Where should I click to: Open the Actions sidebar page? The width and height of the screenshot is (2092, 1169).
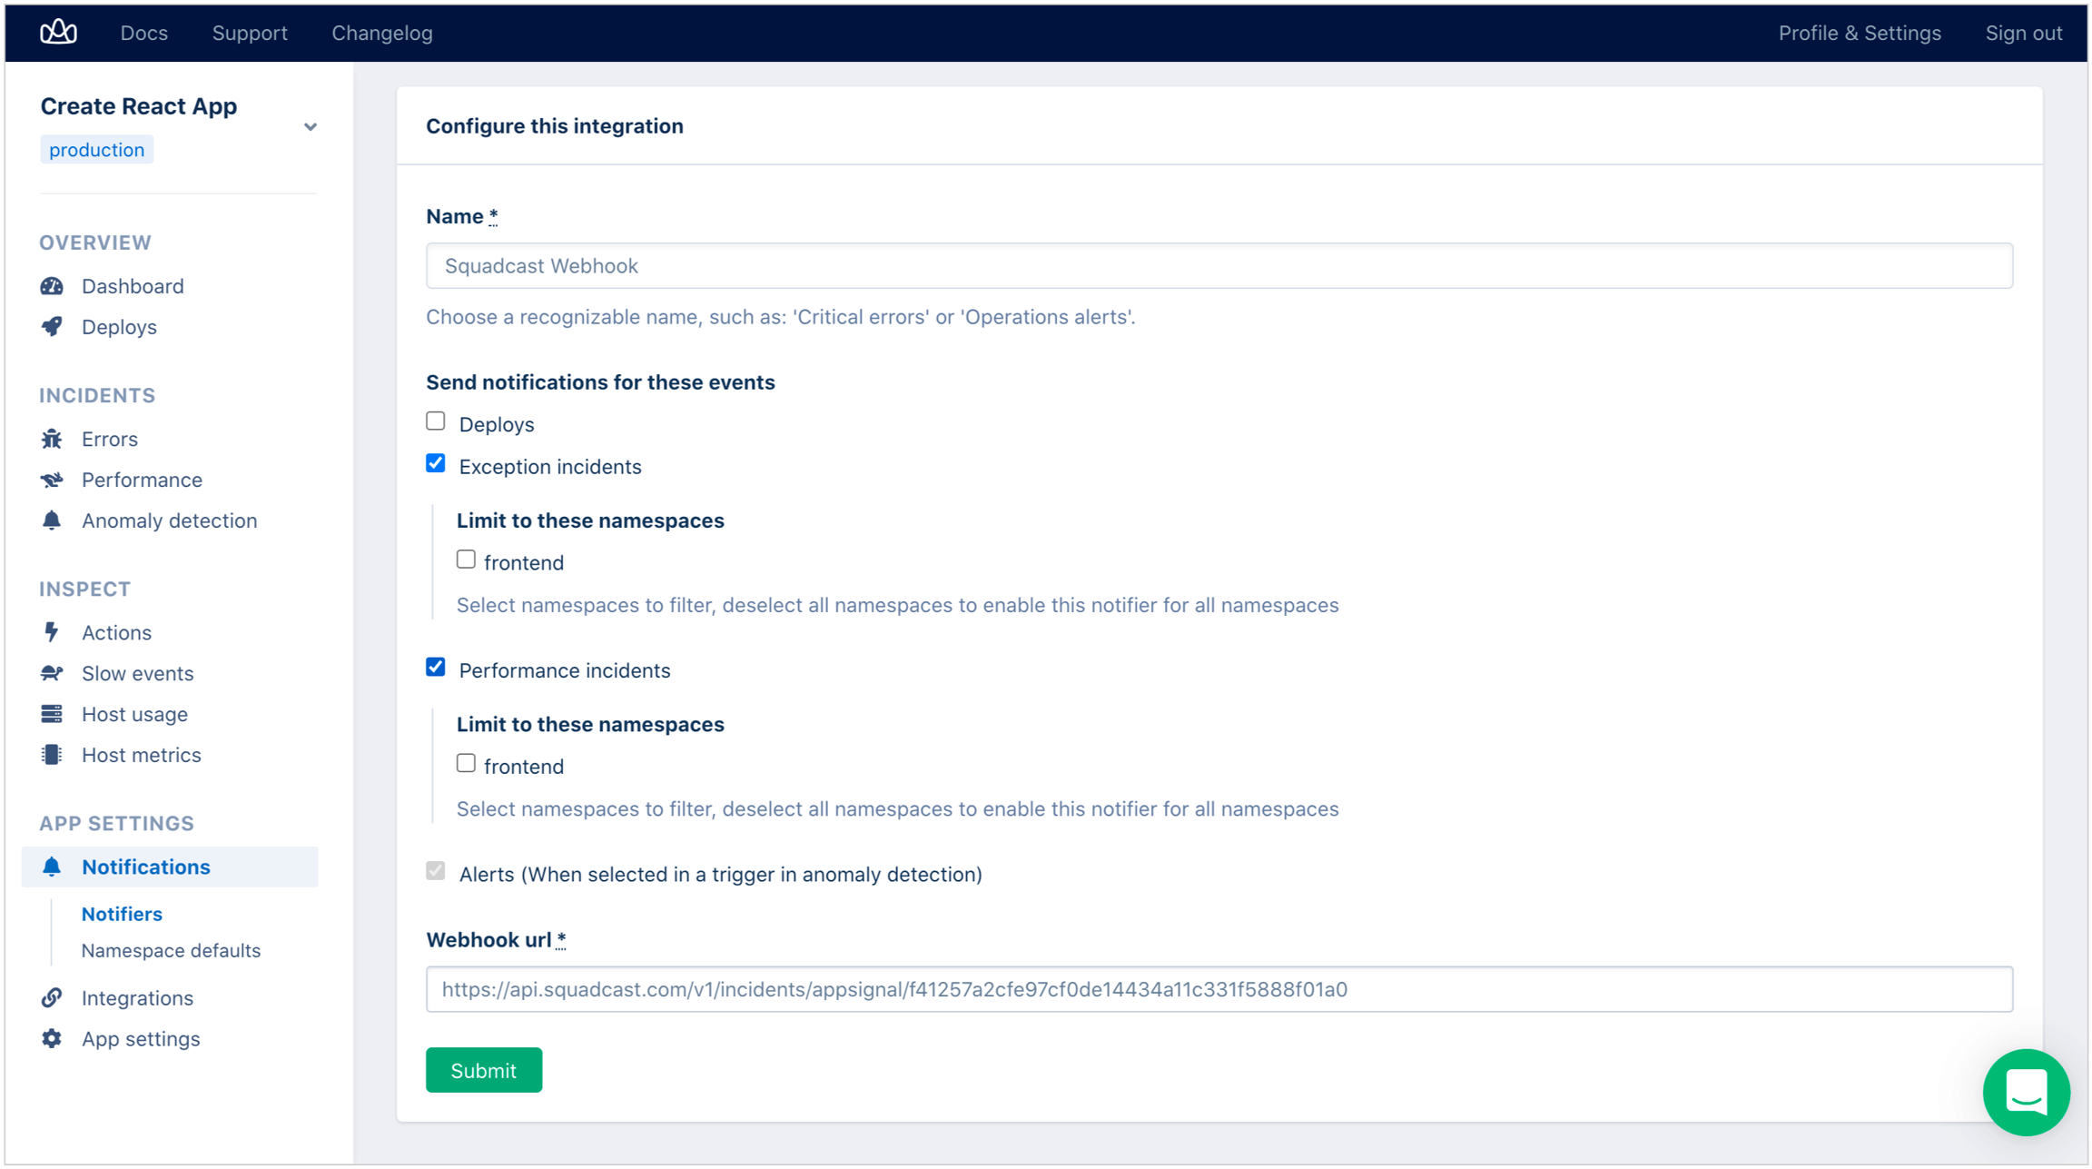(116, 632)
